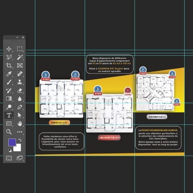Select the Gradient tool
The width and height of the screenshot is (193, 193).
(x=9, y=99)
